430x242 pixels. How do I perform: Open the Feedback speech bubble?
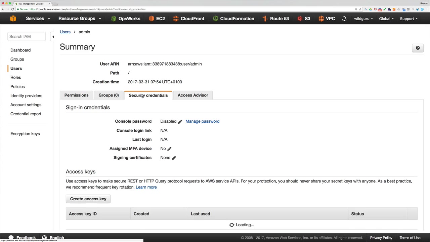coord(11,238)
